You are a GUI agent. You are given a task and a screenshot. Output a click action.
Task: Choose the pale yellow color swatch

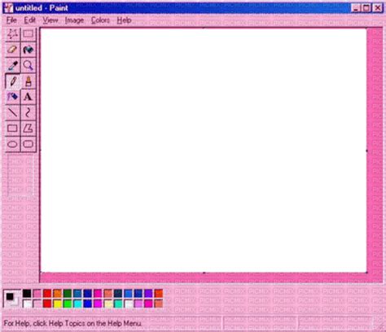108,304
